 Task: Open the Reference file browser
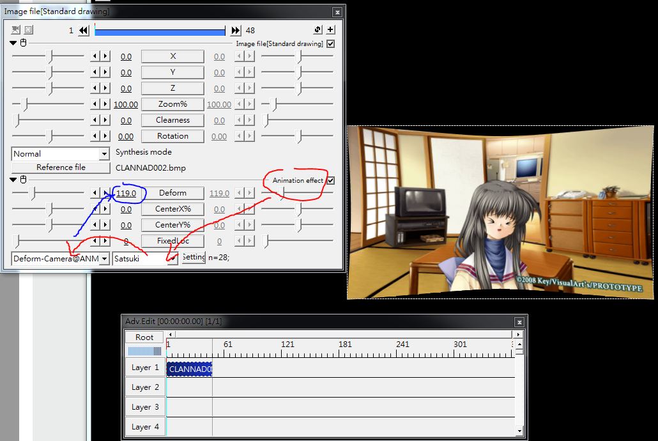point(61,167)
